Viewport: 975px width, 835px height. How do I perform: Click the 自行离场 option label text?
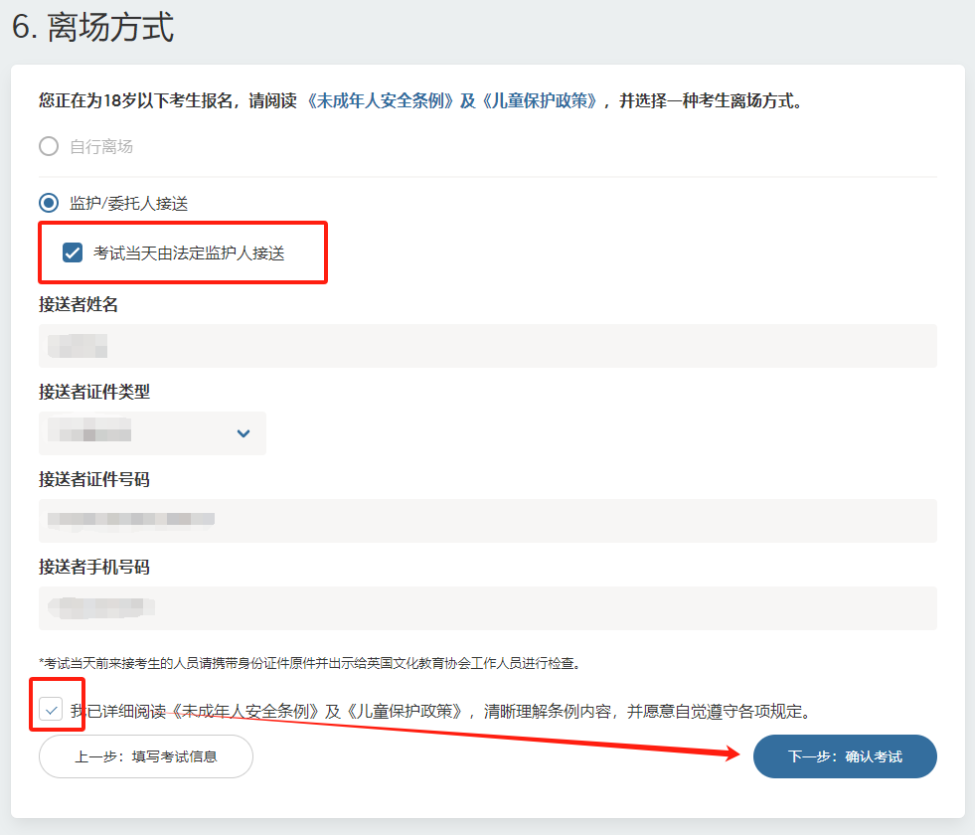101,147
